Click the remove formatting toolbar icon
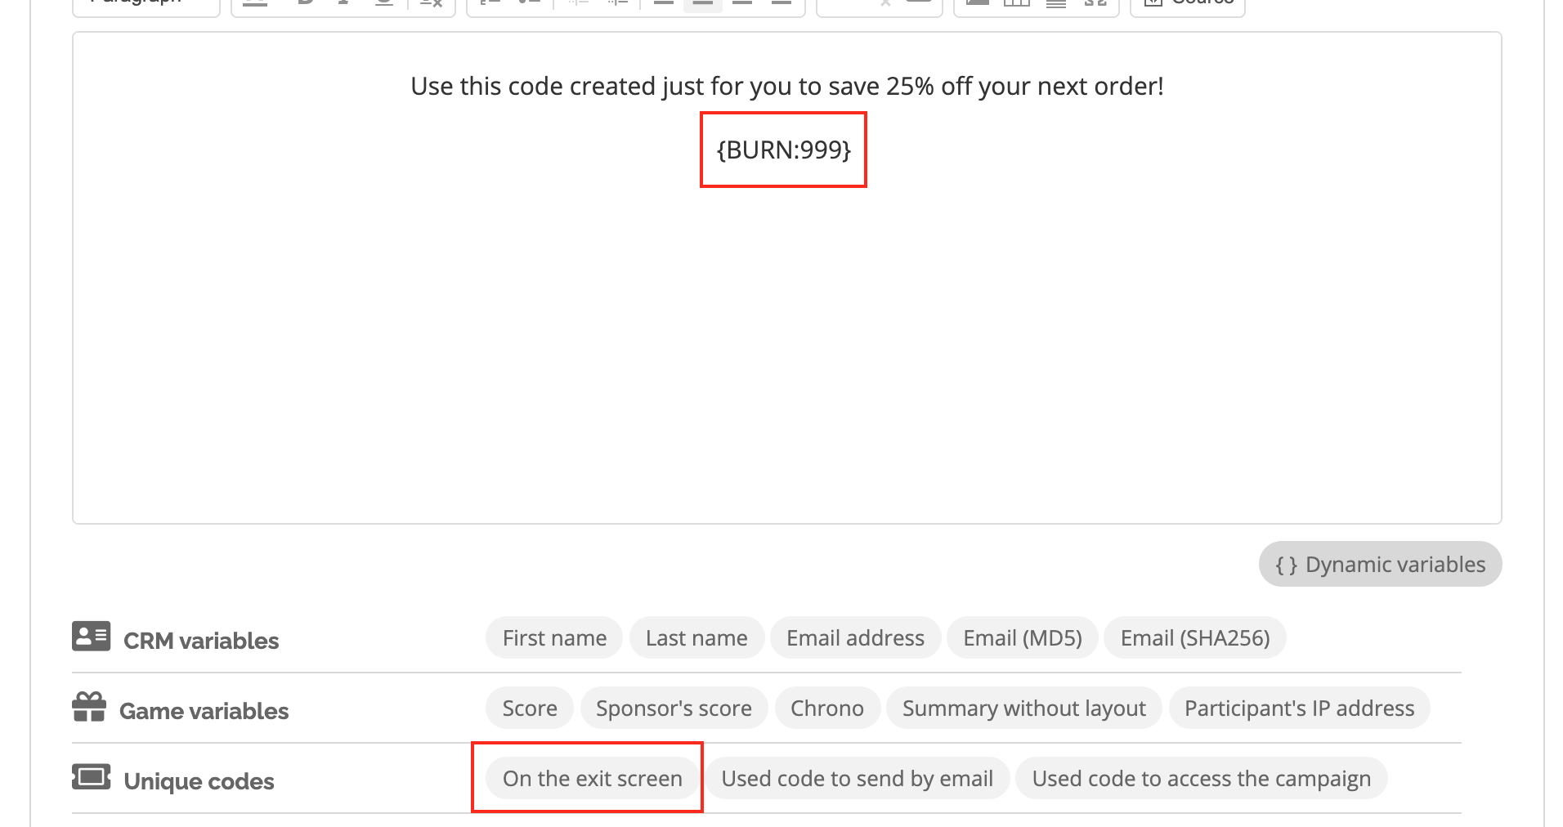 (x=431, y=3)
